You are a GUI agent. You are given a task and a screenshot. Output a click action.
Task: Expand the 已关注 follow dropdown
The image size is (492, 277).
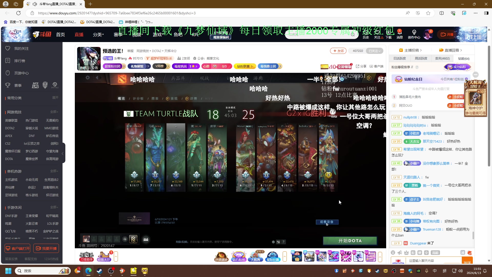pyautogui.click(x=375, y=51)
